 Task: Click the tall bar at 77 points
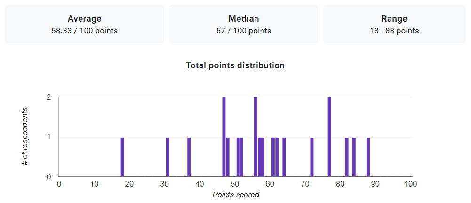[x=329, y=138]
